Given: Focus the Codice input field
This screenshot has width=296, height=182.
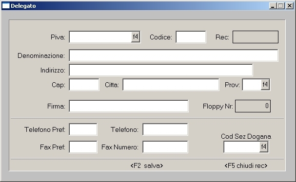Looking at the screenshot, I should [x=191, y=37].
